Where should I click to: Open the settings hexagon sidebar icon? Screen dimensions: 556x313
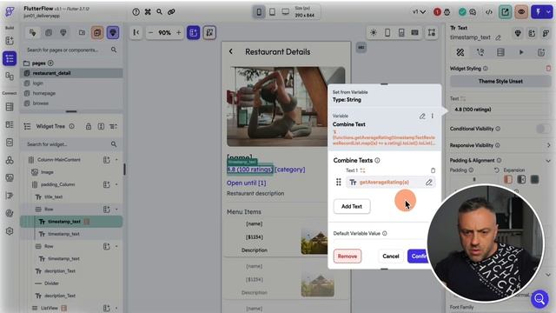[x=10, y=231]
